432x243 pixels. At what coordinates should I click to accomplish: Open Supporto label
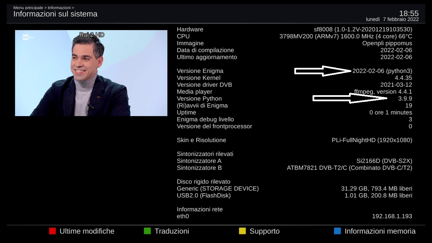265,232
